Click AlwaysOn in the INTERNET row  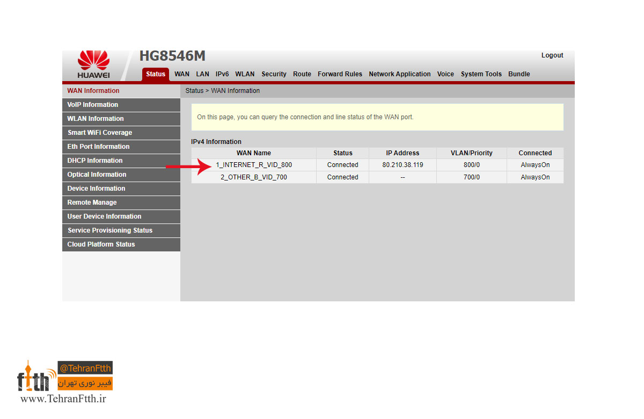tap(535, 165)
